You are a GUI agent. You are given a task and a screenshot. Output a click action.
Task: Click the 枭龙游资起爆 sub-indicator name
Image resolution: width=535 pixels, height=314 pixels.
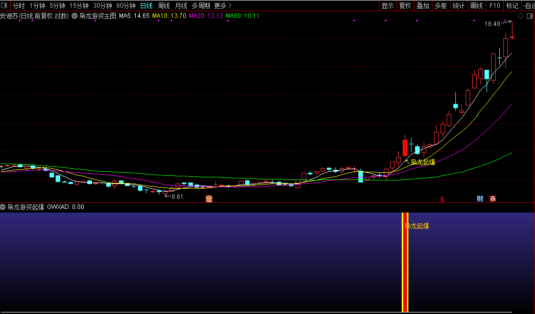(26, 207)
